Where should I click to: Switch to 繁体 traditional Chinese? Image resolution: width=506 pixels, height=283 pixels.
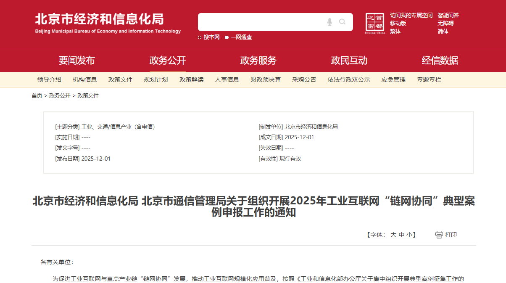(x=395, y=31)
